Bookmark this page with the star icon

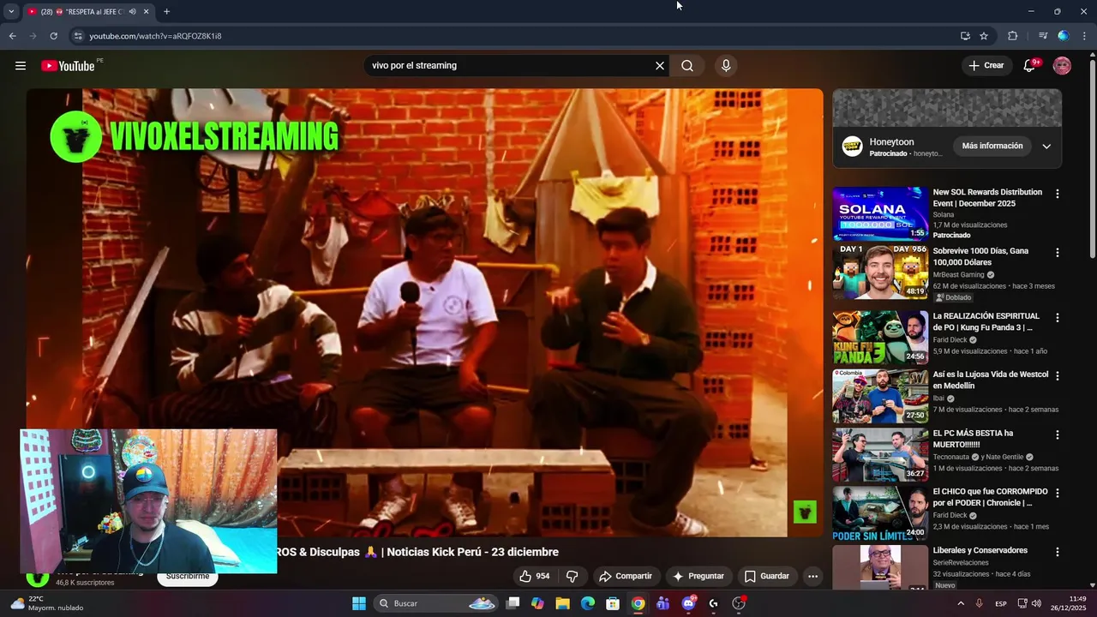click(x=984, y=36)
